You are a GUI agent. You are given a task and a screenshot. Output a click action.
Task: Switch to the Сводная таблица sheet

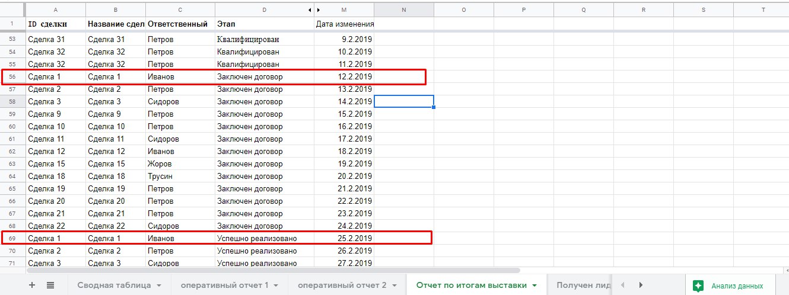[113, 285]
